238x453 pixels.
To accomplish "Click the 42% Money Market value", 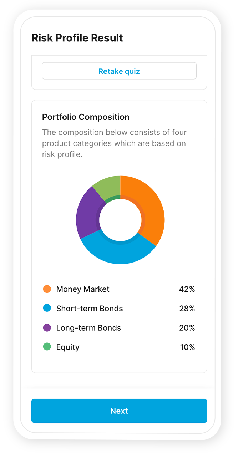I will tap(187, 289).
